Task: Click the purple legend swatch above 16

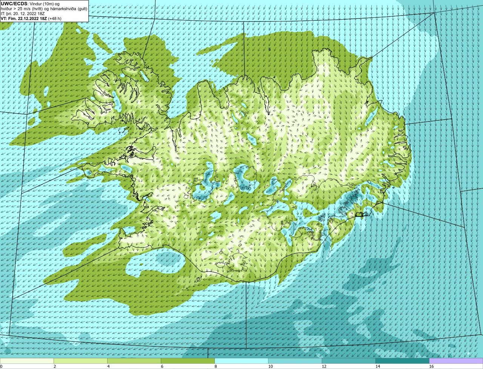Action: (x=456, y=361)
